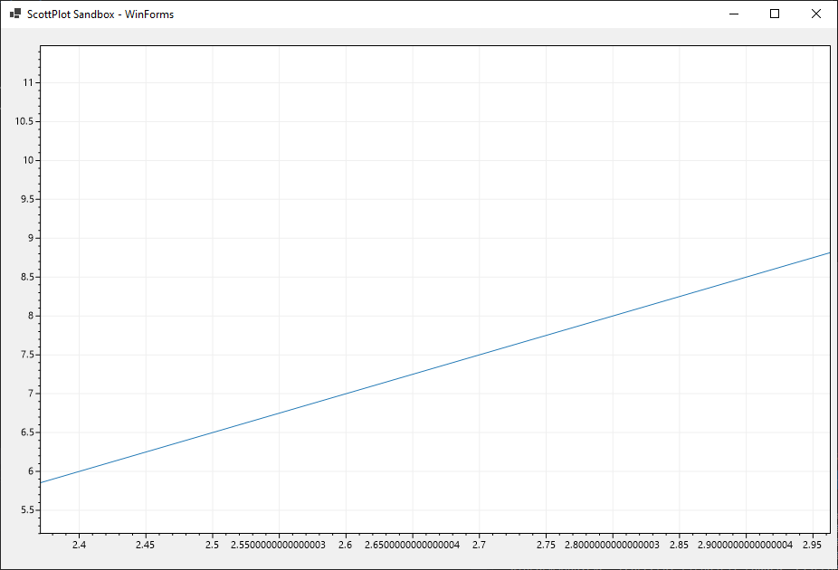Click the ScottPlot application icon in title bar

pos(13,14)
